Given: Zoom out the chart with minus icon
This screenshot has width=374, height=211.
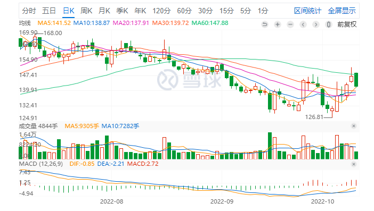Looking at the screenshot, I should (x=290, y=24).
